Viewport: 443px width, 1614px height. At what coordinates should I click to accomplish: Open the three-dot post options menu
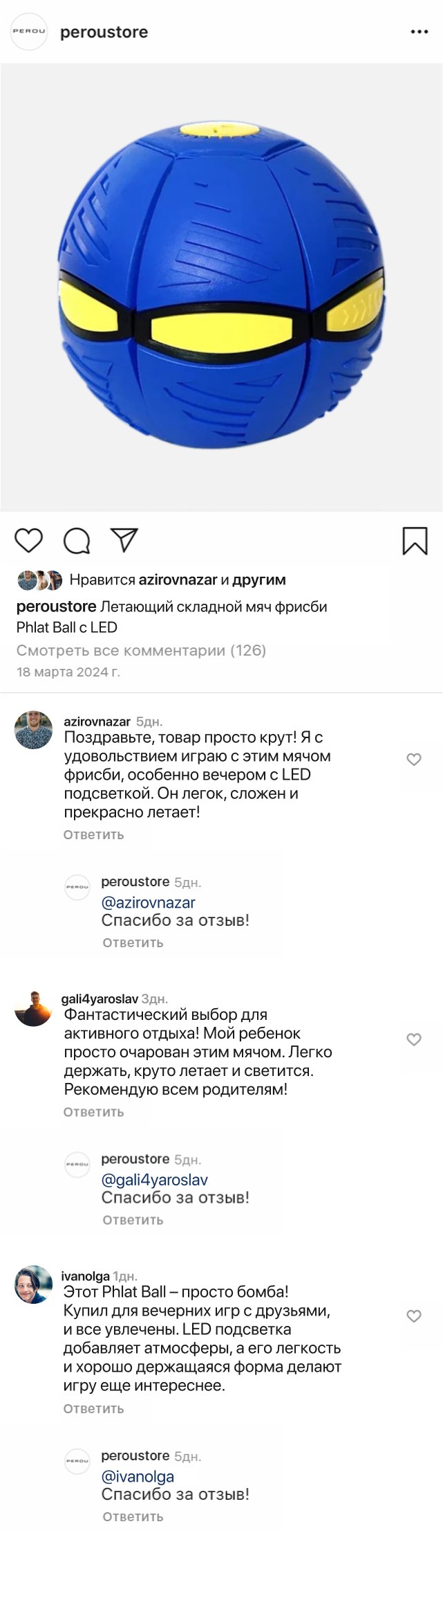pos(419,32)
